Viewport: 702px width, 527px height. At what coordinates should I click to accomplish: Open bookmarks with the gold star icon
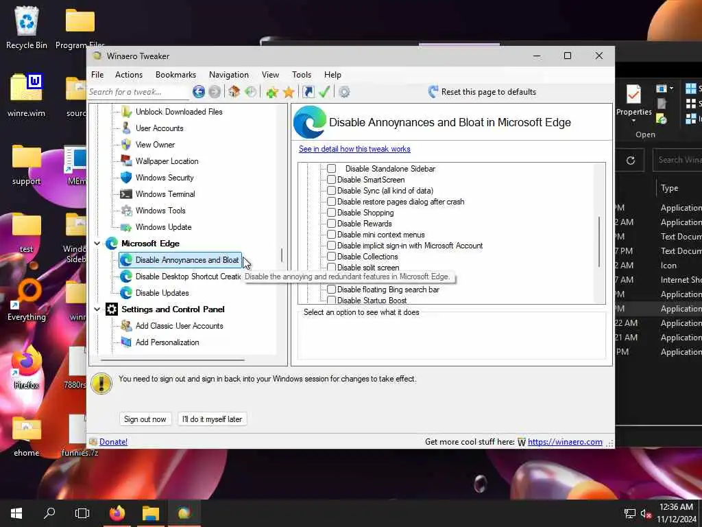pyautogui.click(x=289, y=93)
